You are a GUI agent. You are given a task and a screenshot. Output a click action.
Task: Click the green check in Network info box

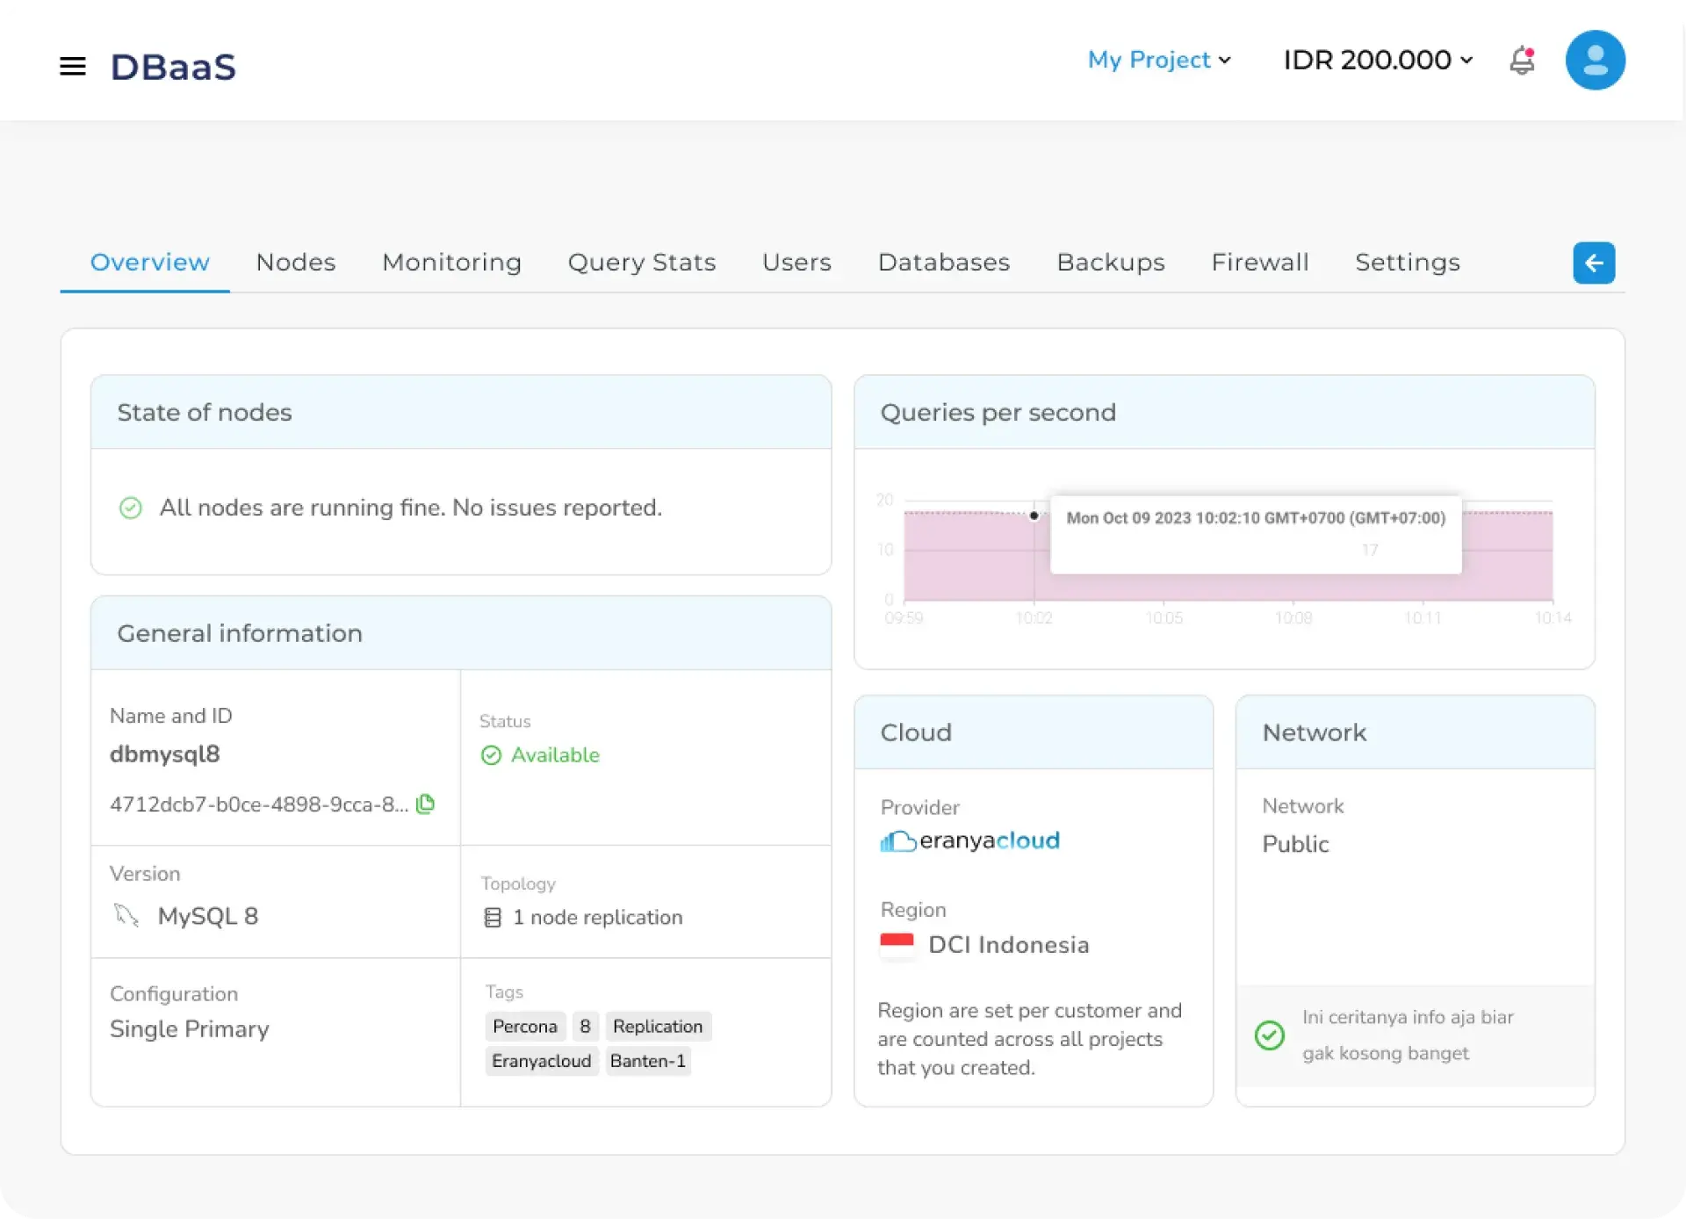coord(1269,1035)
